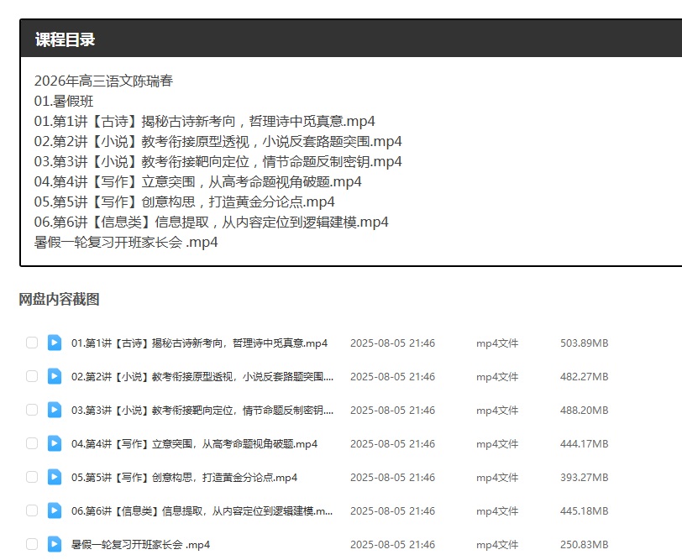Image resolution: width=682 pixels, height=560 pixels.
Task: Click catalog line 03.第3讲【小说】教考衔接靶向定位
Action: point(218,161)
